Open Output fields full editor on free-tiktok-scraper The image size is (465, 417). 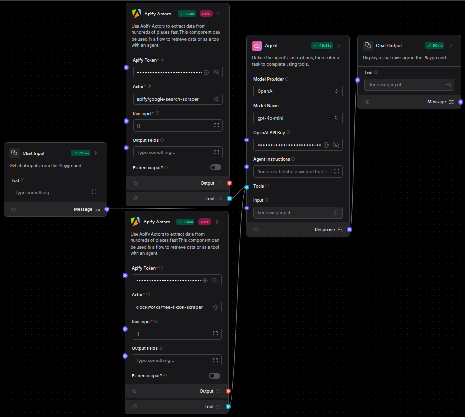tap(215, 360)
